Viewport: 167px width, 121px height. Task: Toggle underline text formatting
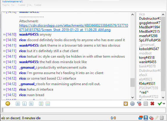[31, 104]
